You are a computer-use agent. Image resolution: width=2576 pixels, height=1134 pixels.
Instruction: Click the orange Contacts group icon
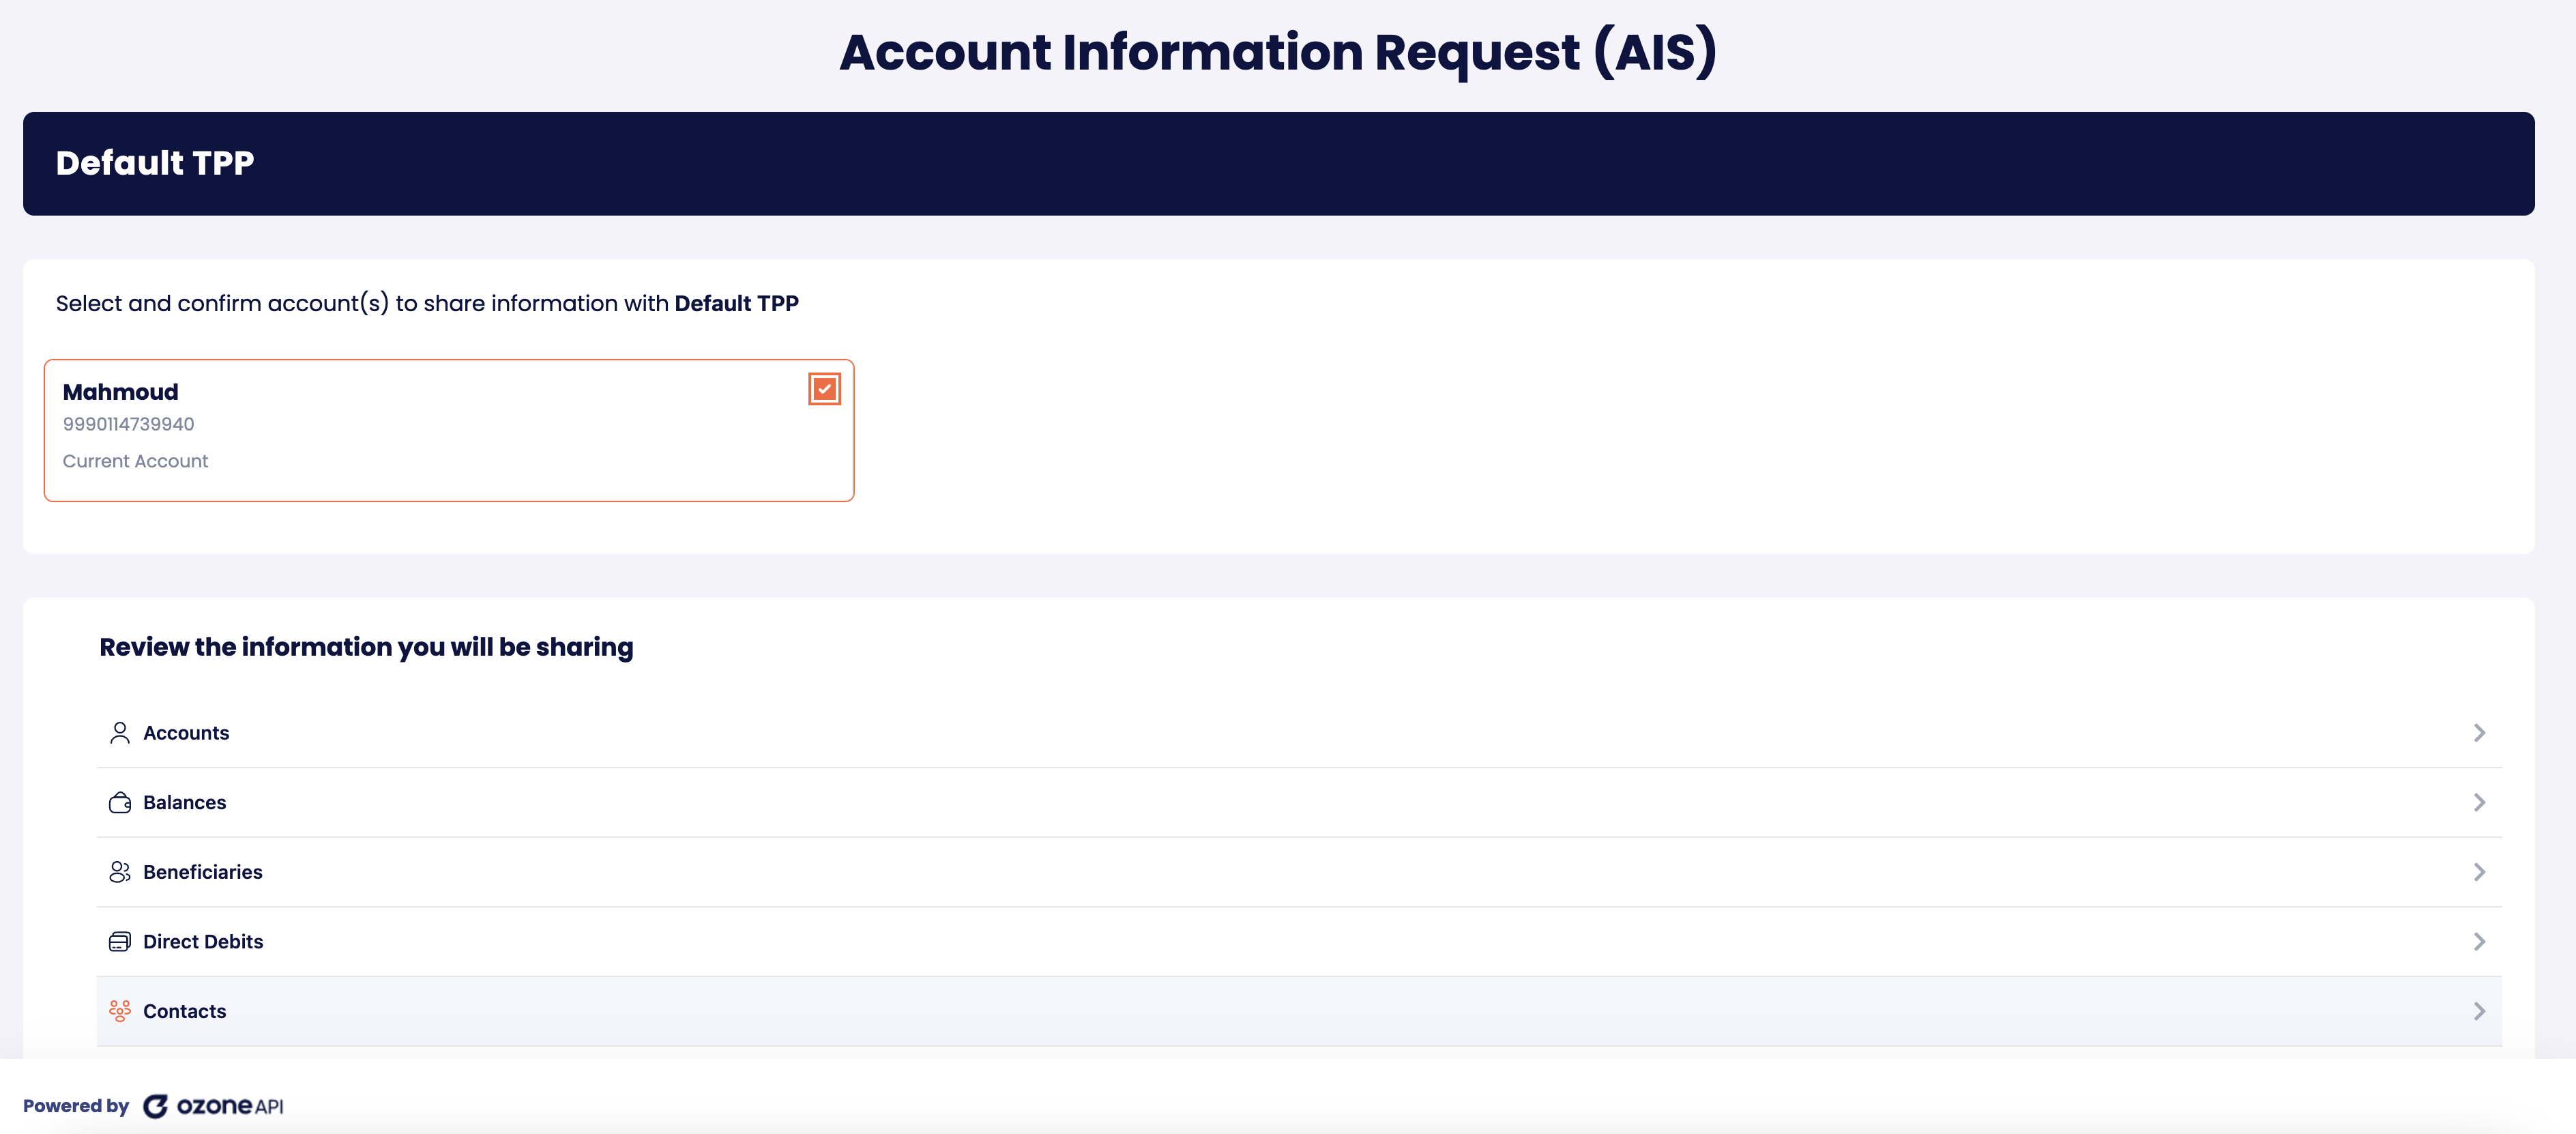(119, 1011)
